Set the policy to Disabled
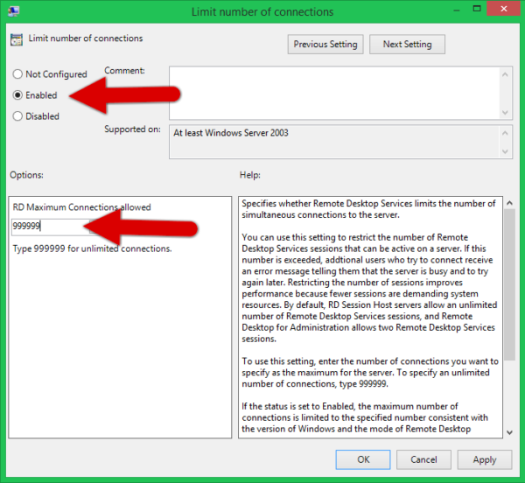 [x=18, y=115]
